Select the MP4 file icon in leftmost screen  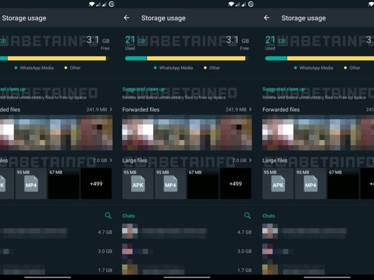[31, 184]
